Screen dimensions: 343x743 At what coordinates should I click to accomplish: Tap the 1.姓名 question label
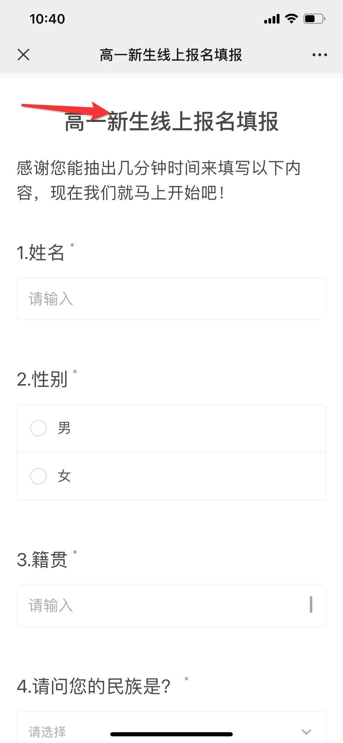click(41, 253)
